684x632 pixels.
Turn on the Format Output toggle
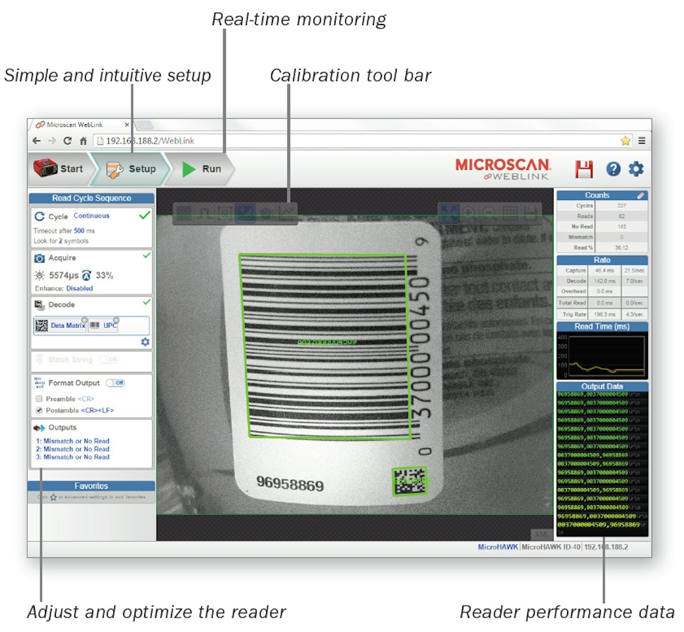(116, 382)
